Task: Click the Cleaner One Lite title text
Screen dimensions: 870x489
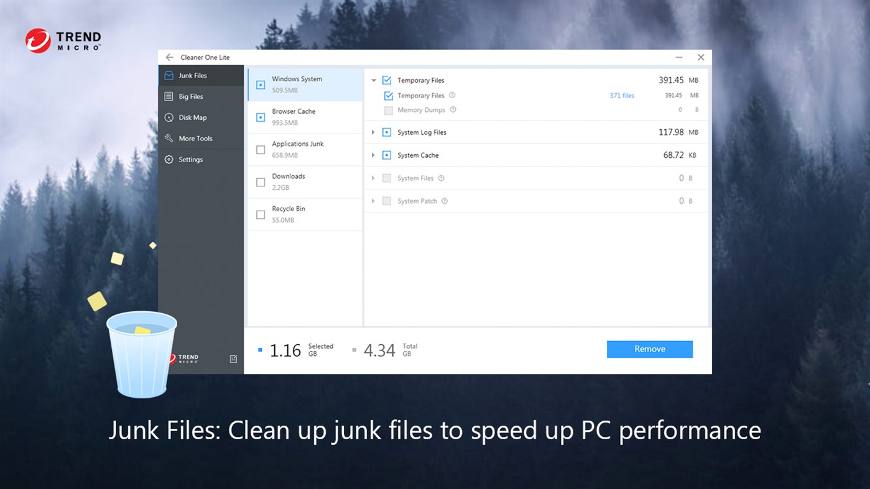Action: tap(205, 57)
